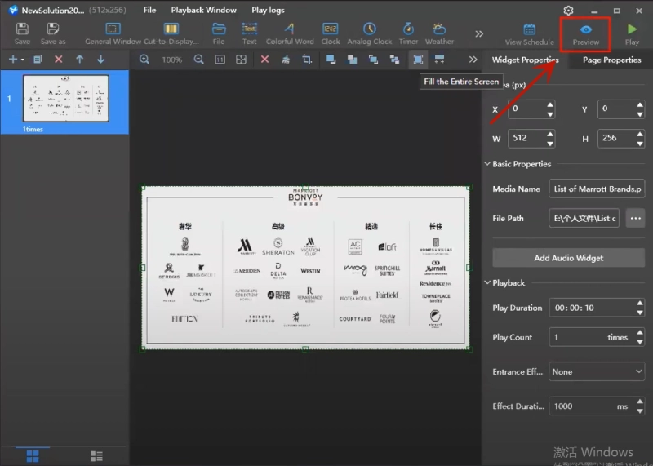Image resolution: width=653 pixels, height=466 pixels.
Task: Open the Playback Window menu
Action: (203, 11)
